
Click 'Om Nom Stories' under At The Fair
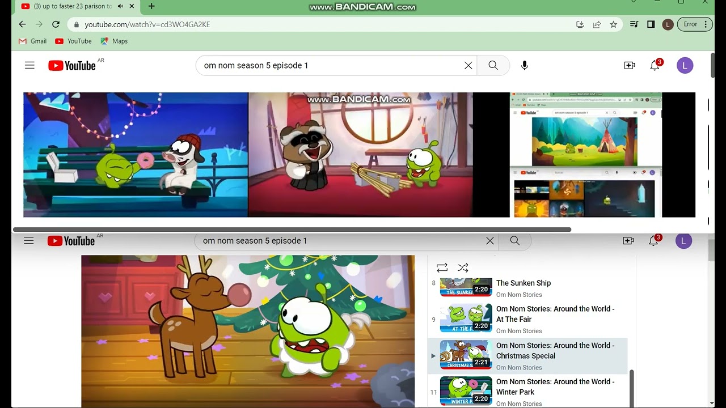click(519, 331)
